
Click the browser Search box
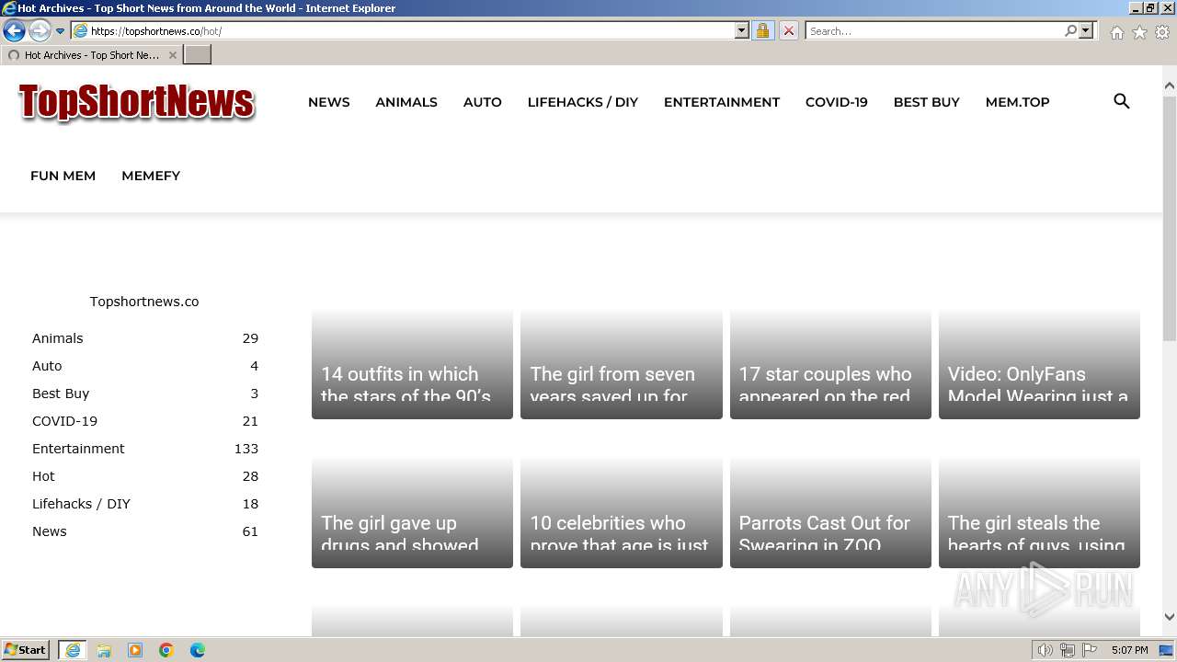[x=933, y=30]
